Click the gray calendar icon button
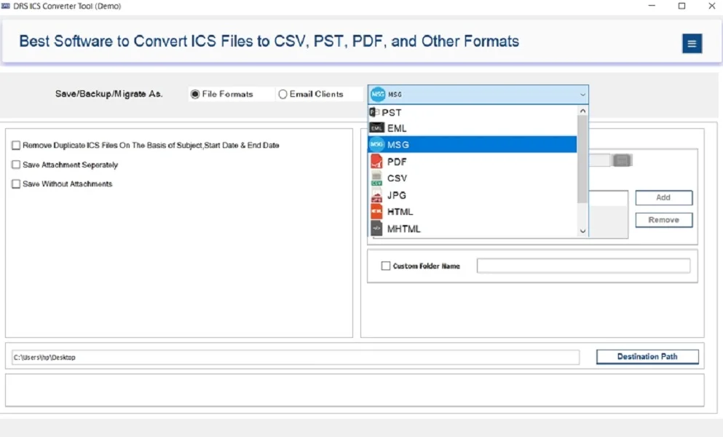Image resolution: width=723 pixels, height=437 pixels. [x=622, y=160]
